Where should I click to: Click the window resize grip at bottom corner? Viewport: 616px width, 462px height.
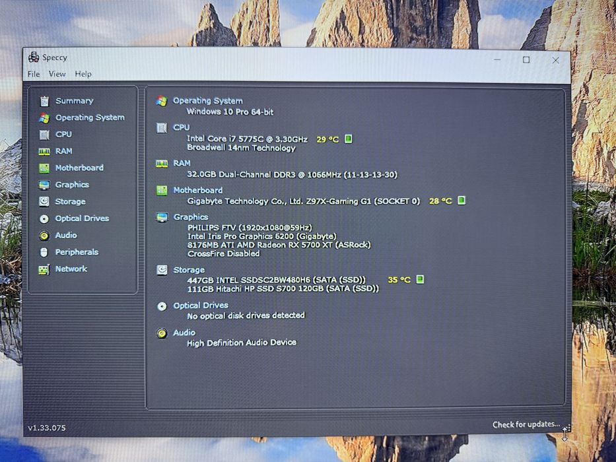click(x=567, y=428)
